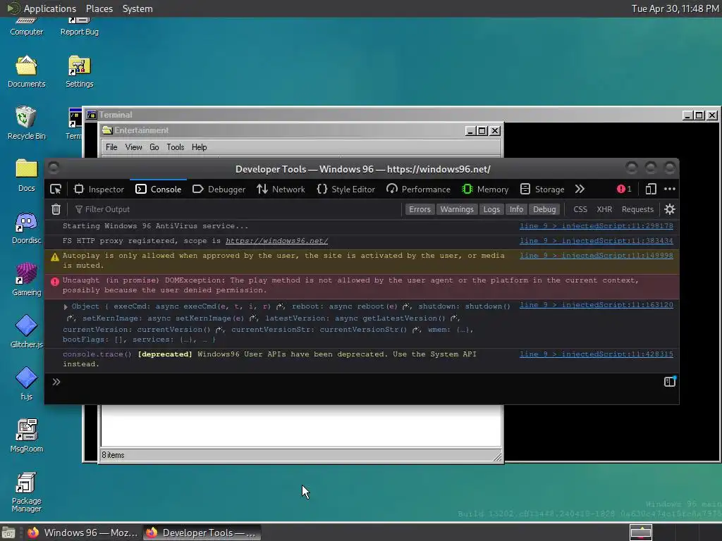Click the warning triangle icon on Autoplay message
The width and height of the screenshot is (722, 541).
pos(55,256)
